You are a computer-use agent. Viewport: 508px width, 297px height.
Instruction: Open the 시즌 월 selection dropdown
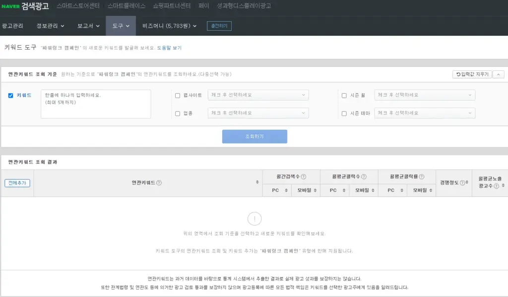[425, 95]
